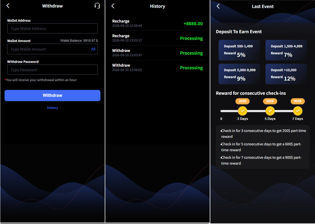315x224 pixels.
Task: Focus the Withdraw Password field
Action: click(52, 70)
